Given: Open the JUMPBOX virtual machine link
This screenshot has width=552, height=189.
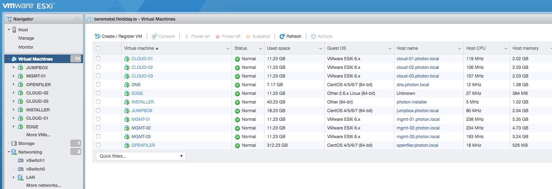Looking at the screenshot, I should 142,111.
